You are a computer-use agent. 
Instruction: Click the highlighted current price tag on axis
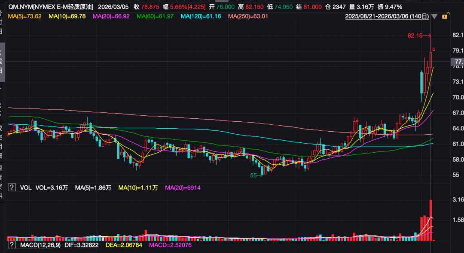456,62
